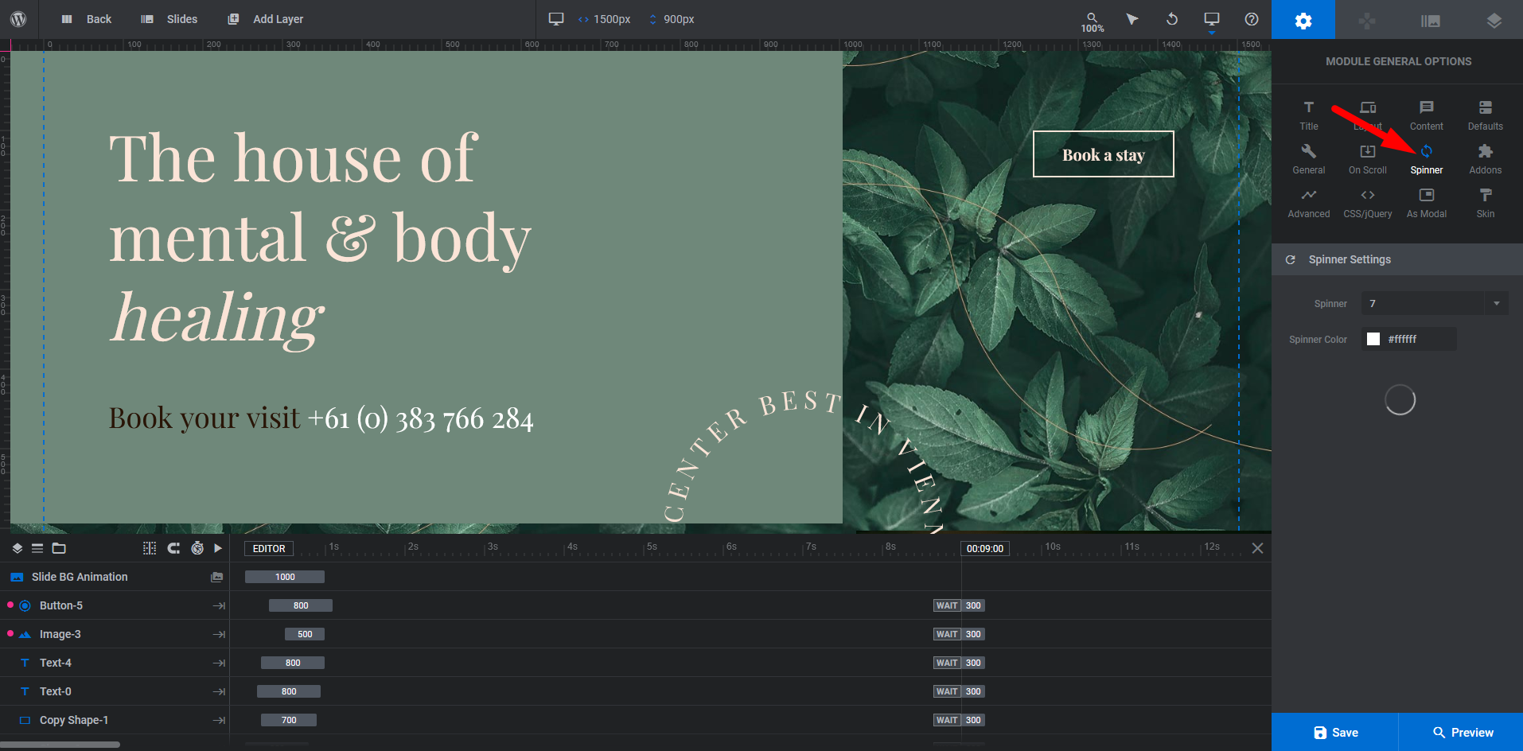The width and height of the screenshot is (1523, 751).
Task: Open the help question mark icon
Action: [1252, 19]
